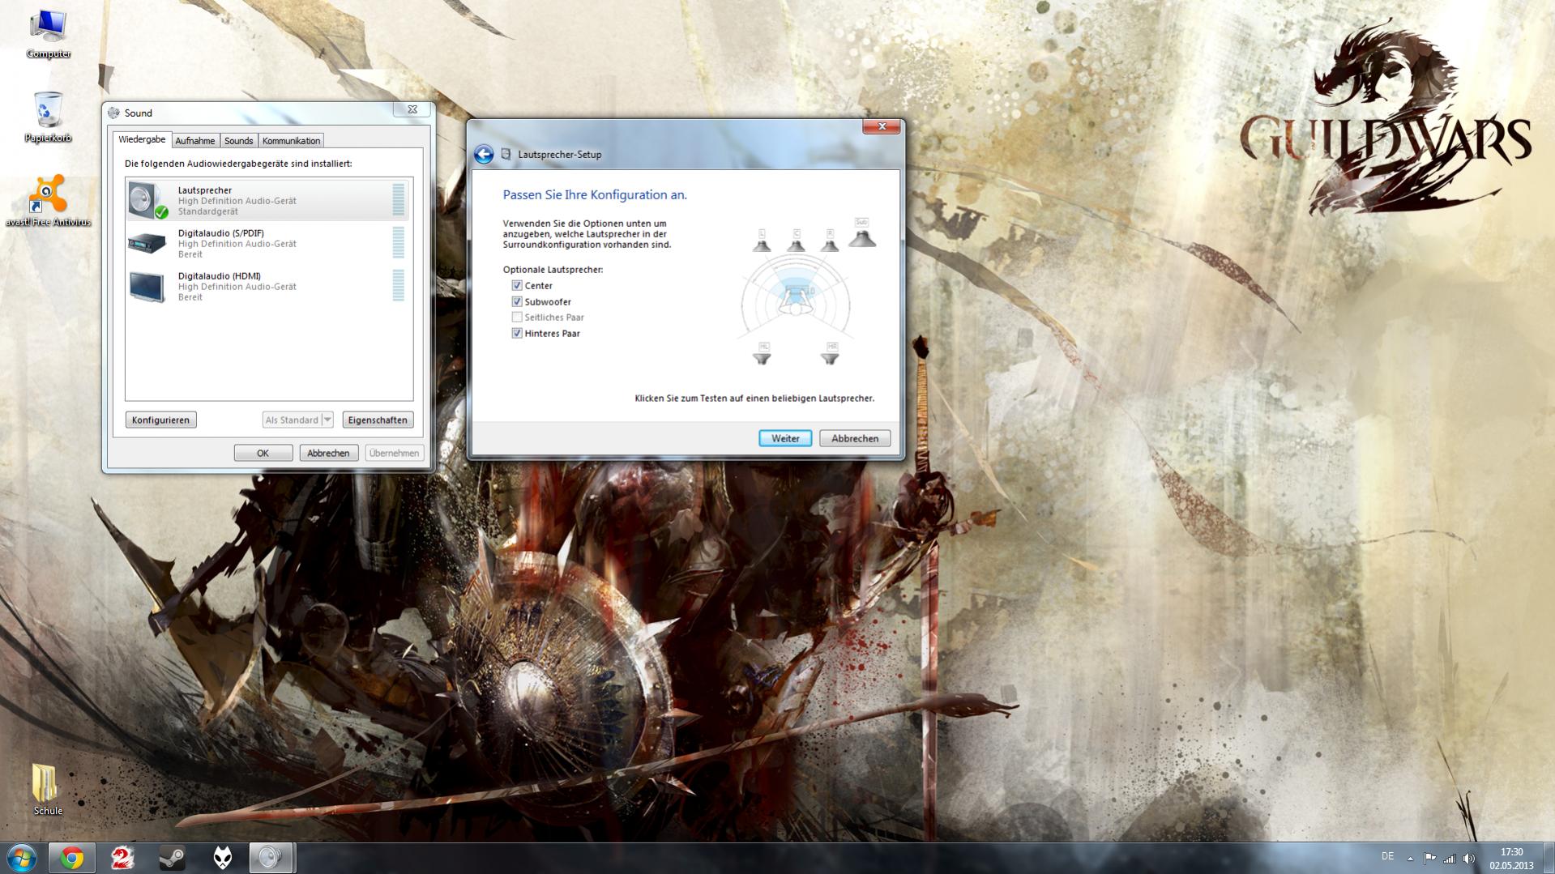Viewport: 1555px width, 874px height.
Task: Select the Digitalaudio (S/PDIF) device icon
Action: point(147,243)
